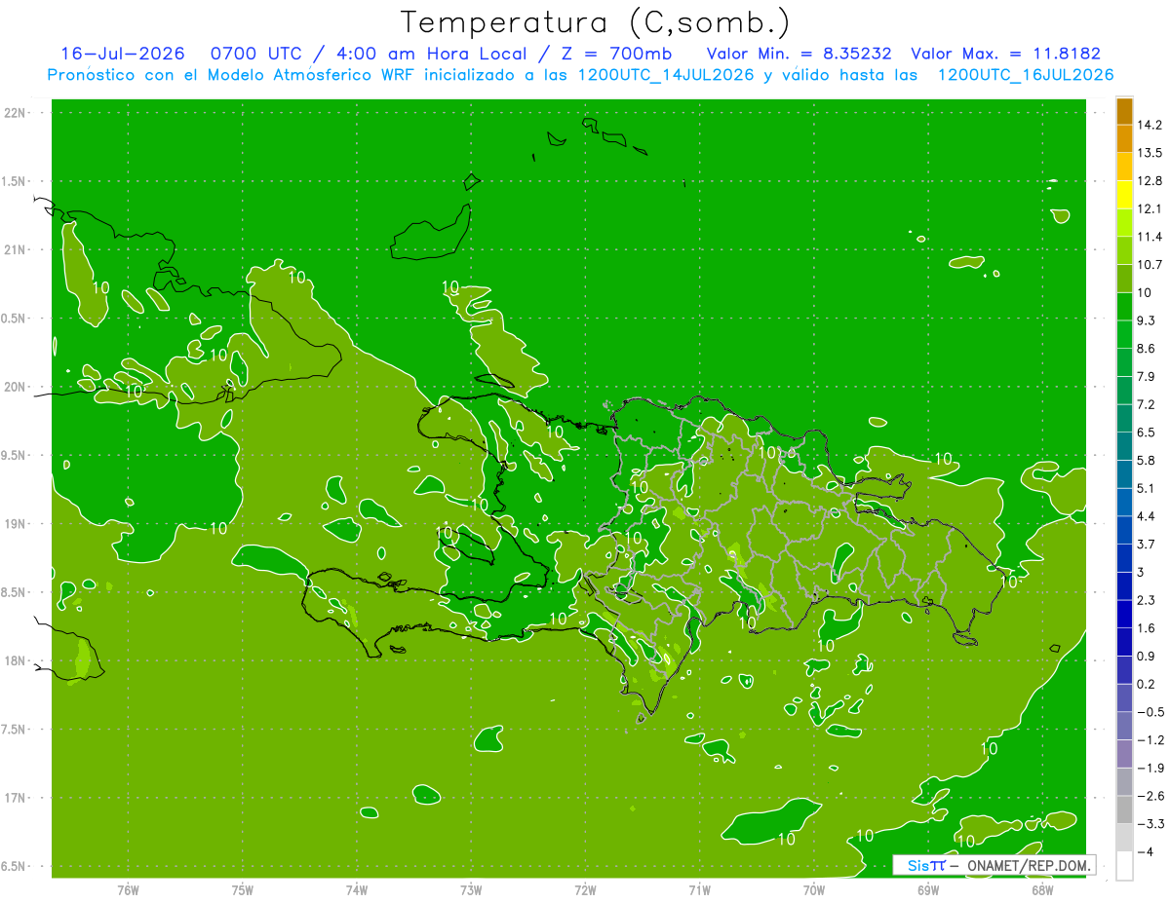Click the '9.3' colorbar value
Image resolution: width=1170 pixels, height=903 pixels.
coord(1146,320)
